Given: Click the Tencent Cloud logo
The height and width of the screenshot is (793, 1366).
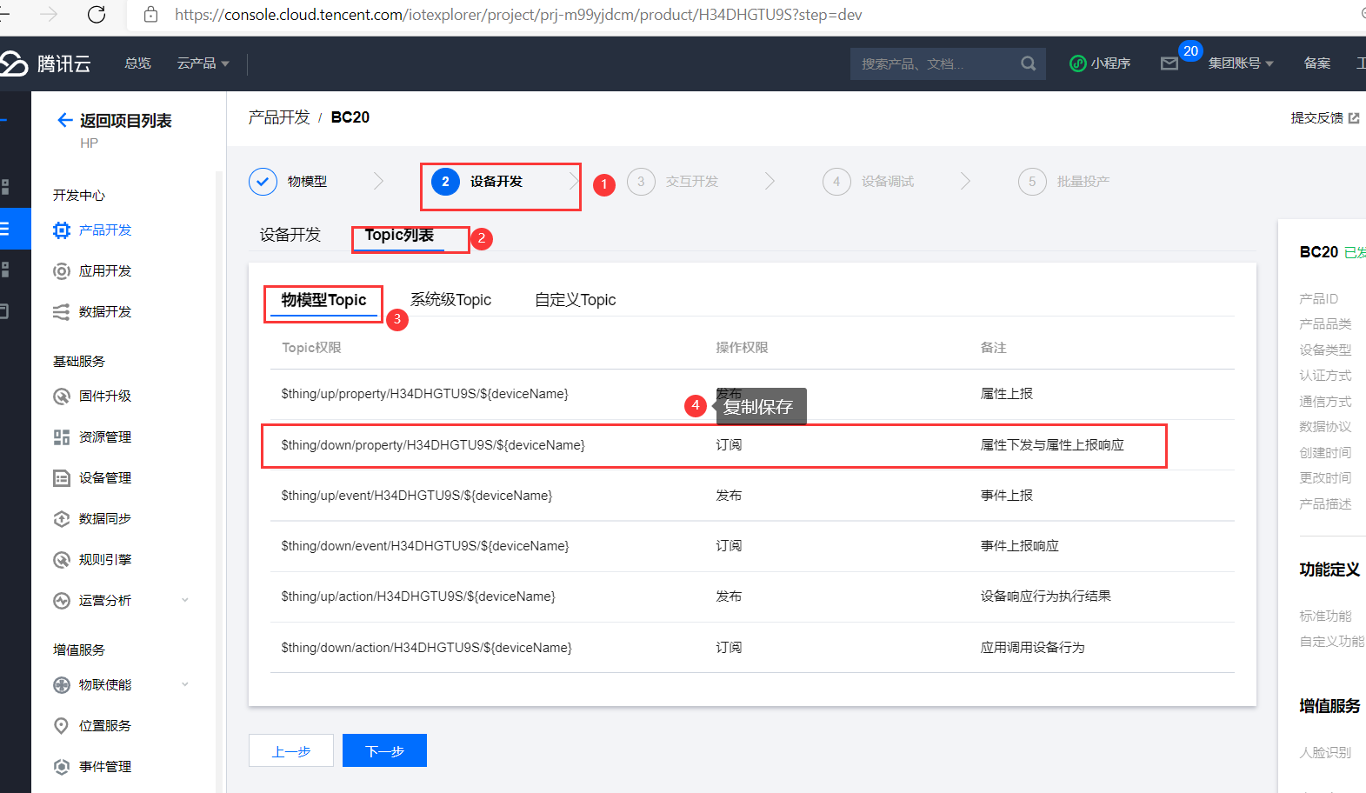Looking at the screenshot, I should [45, 63].
